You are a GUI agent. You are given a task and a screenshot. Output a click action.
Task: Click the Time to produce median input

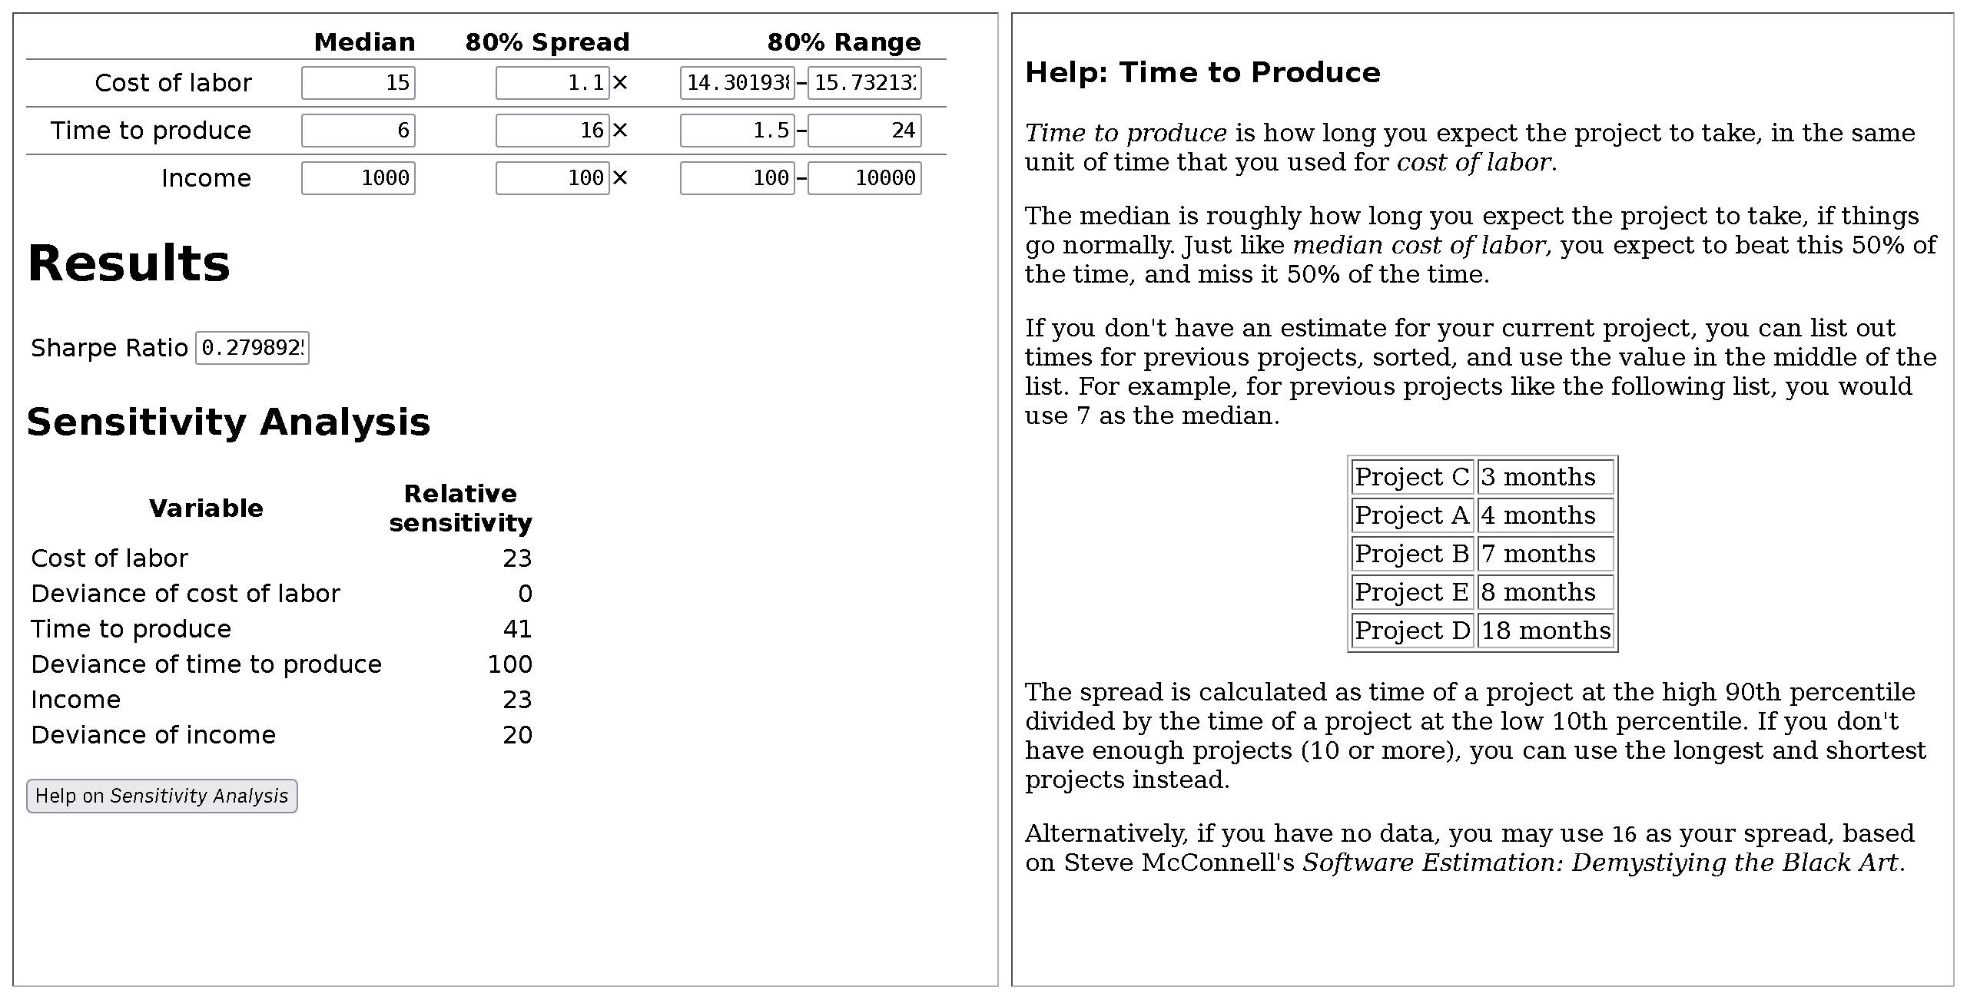(358, 131)
